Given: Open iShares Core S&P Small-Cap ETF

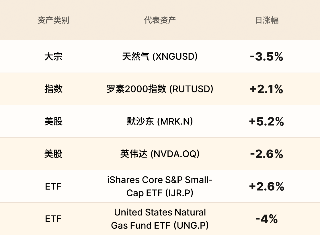Looking at the screenshot, I should pos(160,187).
